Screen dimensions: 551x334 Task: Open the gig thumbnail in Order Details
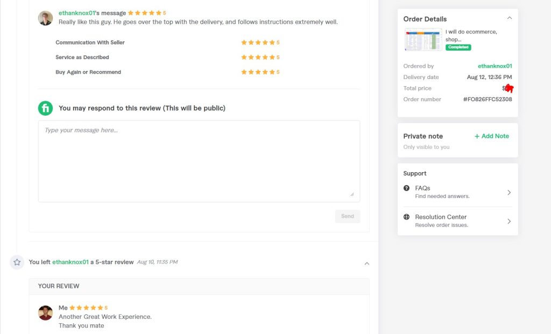(423, 39)
